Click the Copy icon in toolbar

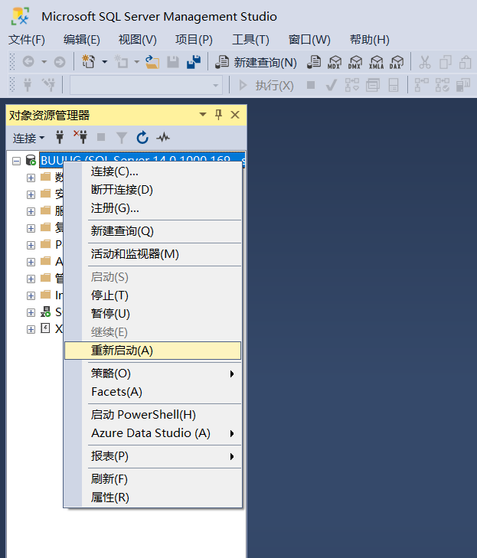click(x=445, y=62)
